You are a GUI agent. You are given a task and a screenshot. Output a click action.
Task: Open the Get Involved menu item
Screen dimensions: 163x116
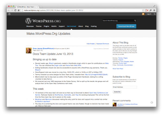pos(71,26)
